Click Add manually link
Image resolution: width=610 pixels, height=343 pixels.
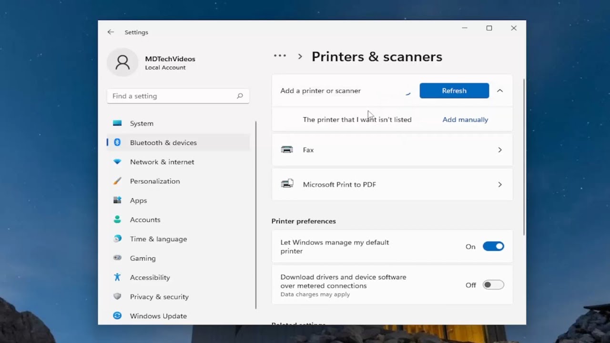465,120
